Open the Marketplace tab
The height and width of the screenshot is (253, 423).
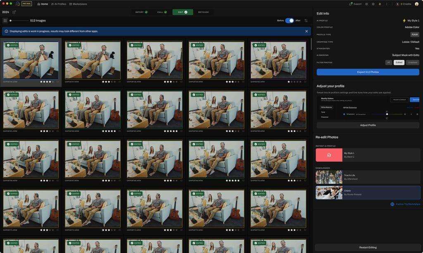(x=78, y=4)
